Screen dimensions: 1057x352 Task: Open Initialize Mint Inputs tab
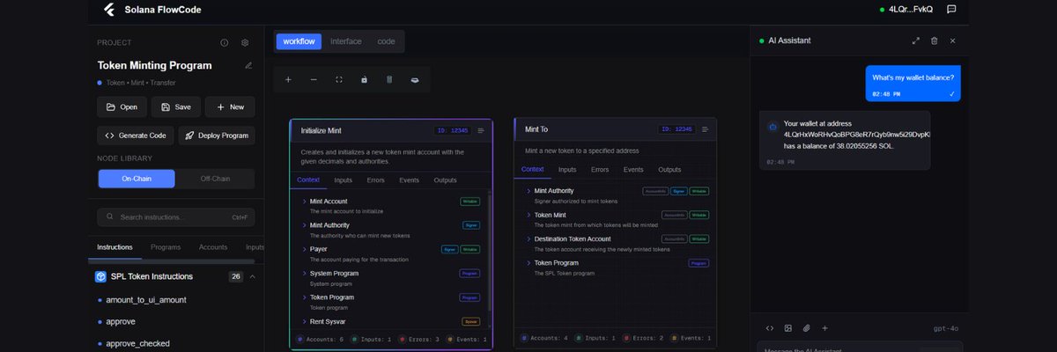click(x=344, y=180)
